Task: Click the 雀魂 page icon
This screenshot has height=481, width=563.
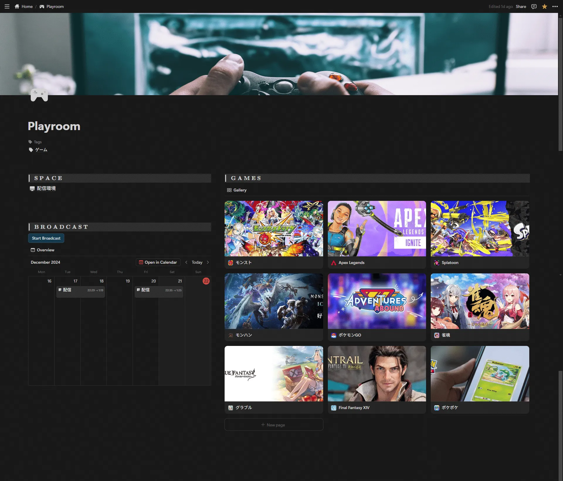Action: pyautogui.click(x=437, y=335)
